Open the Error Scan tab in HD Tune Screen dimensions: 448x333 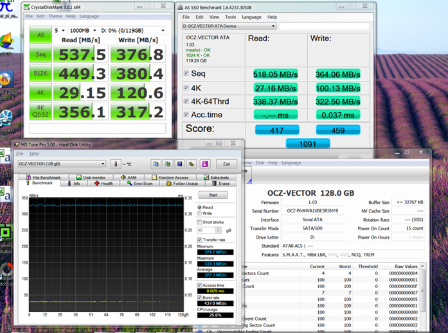click(140, 184)
